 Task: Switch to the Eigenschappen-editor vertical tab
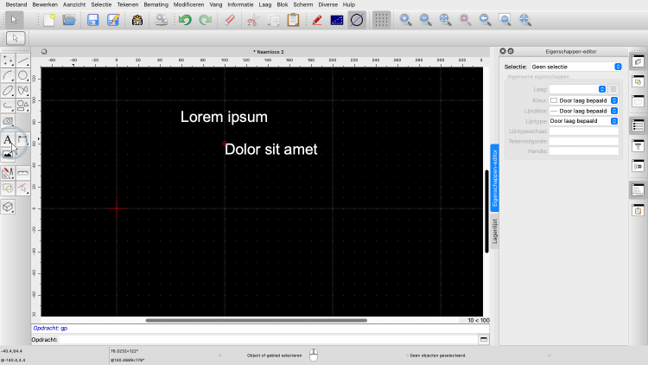pyautogui.click(x=495, y=177)
